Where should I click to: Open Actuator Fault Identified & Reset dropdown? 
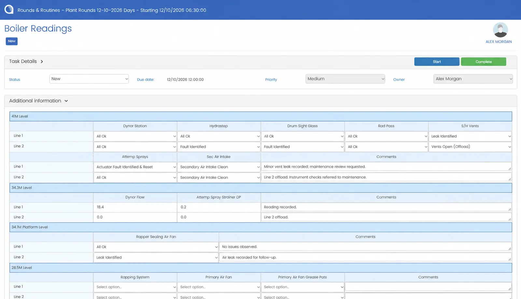pos(135,167)
